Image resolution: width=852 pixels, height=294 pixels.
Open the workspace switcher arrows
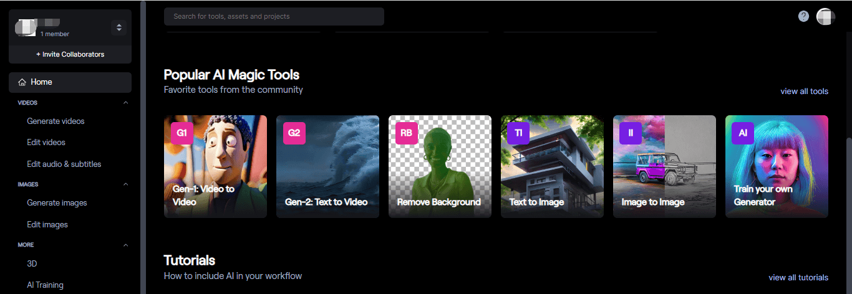119,27
